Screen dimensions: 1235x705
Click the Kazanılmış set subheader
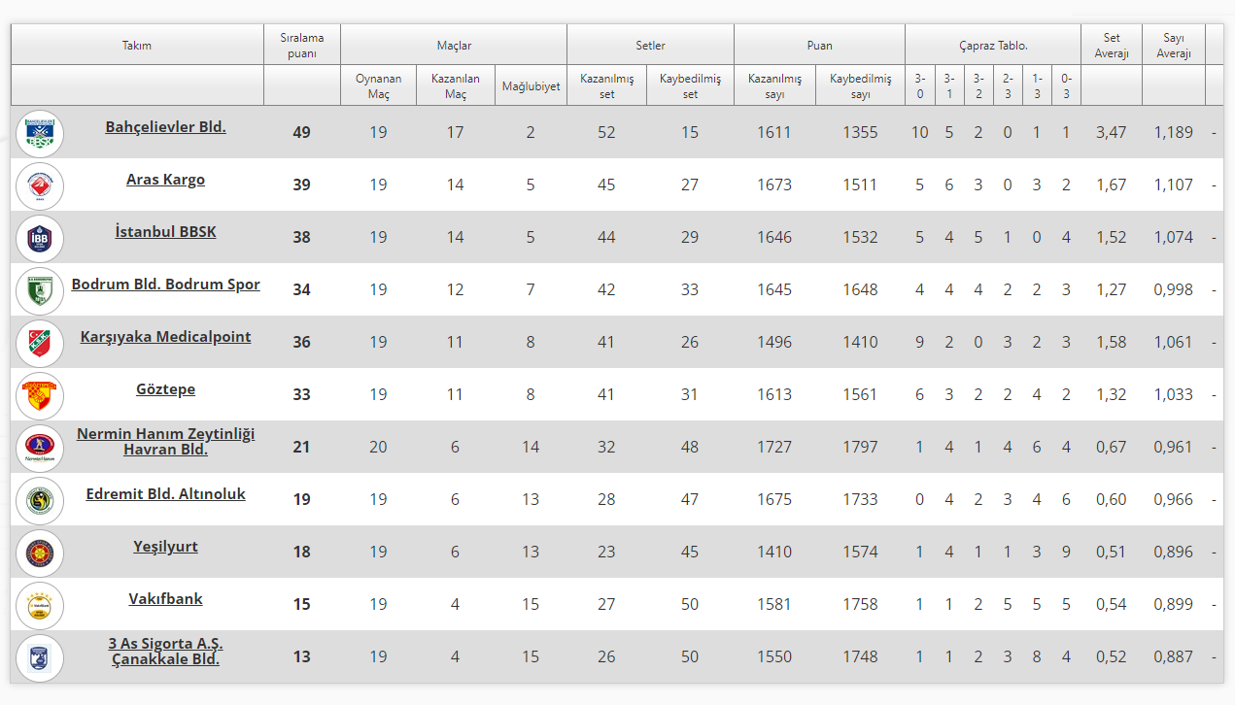(606, 86)
